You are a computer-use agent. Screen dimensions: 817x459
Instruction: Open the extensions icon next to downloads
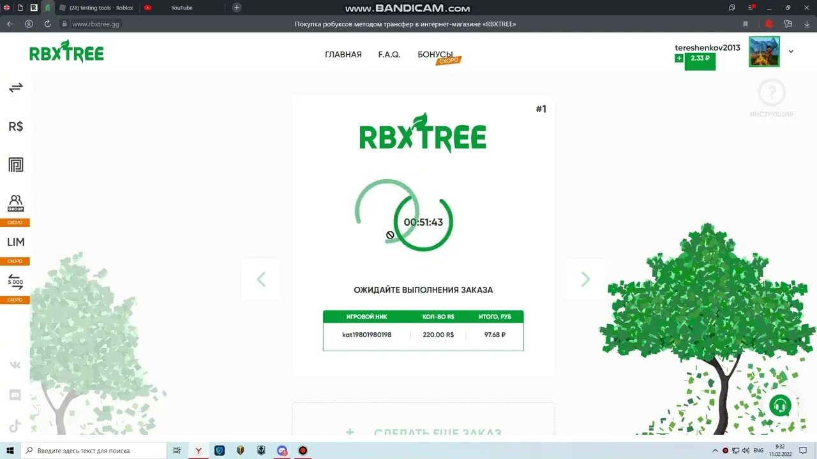788,24
